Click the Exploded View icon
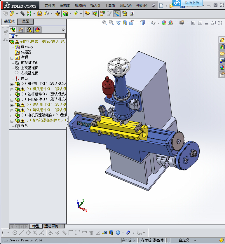The image size is (225, 244). click(x=102, y=13)
